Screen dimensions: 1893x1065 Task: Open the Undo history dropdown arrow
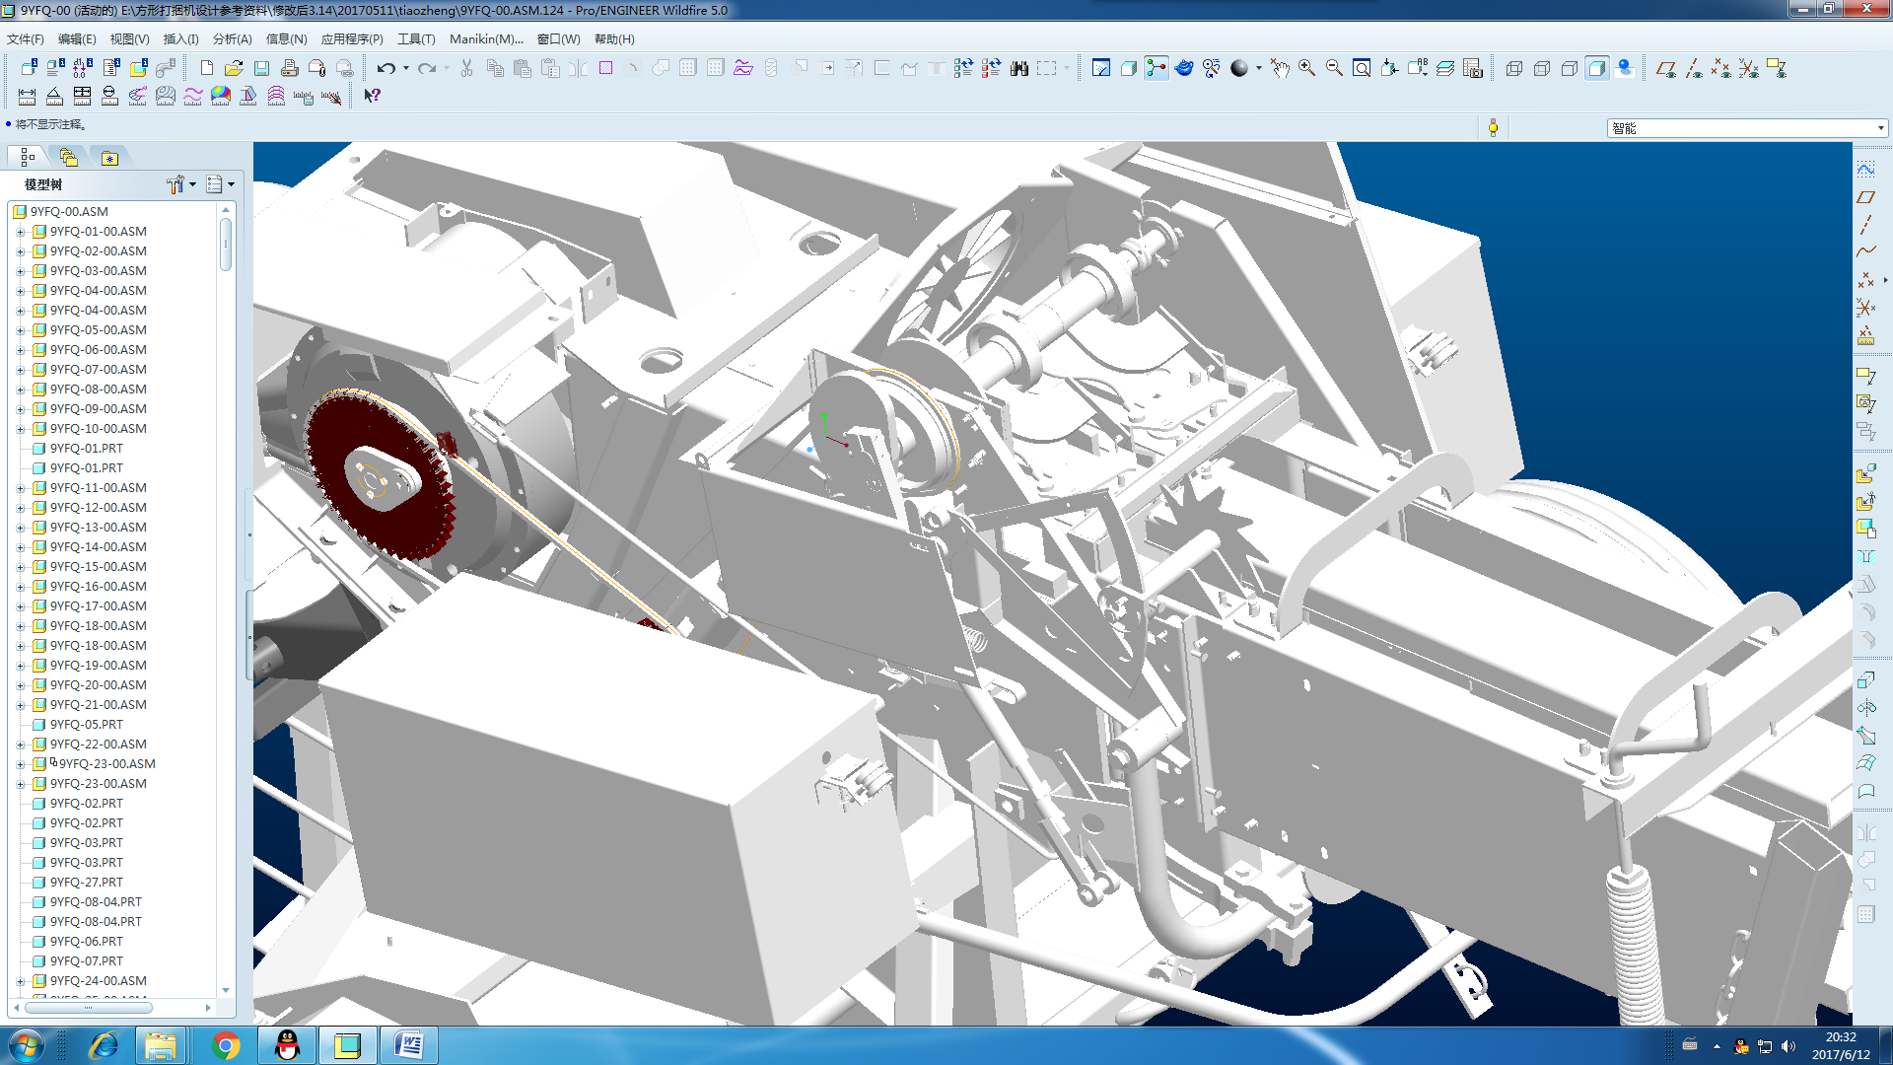pos(405,68)
